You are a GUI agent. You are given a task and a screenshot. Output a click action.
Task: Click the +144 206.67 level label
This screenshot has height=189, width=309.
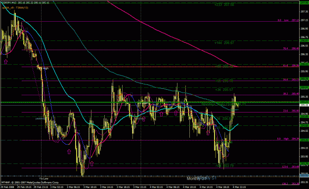tap(224, 43)
